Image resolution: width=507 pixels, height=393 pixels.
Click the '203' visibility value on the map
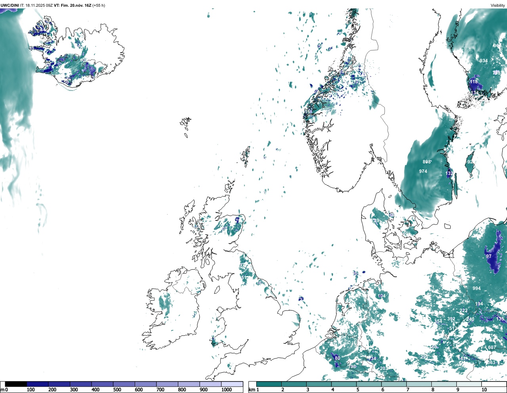384,368
